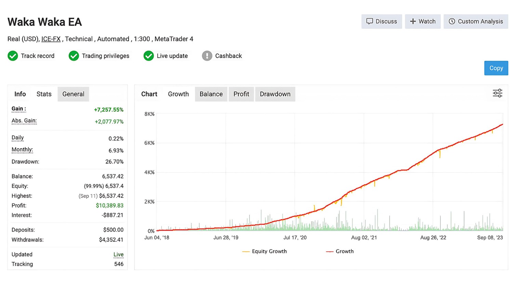Click the 6.93% monthly value
Image resolution: width=513 pixels, height=286 pixels.
point(116,151)
